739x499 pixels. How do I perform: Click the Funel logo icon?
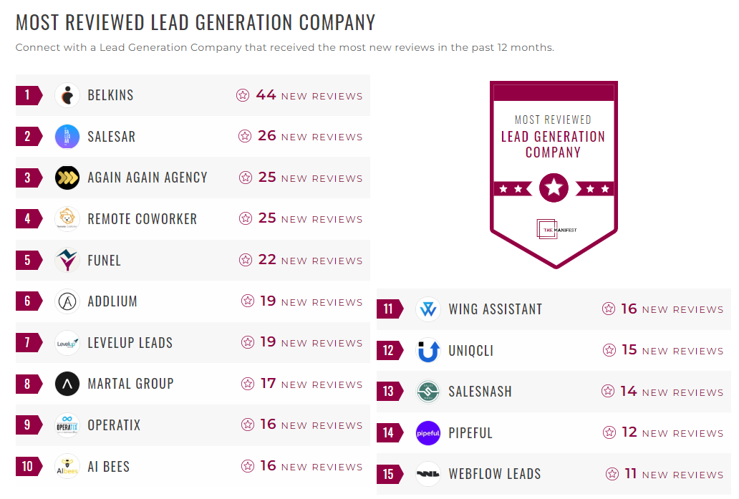pos(67,260)
